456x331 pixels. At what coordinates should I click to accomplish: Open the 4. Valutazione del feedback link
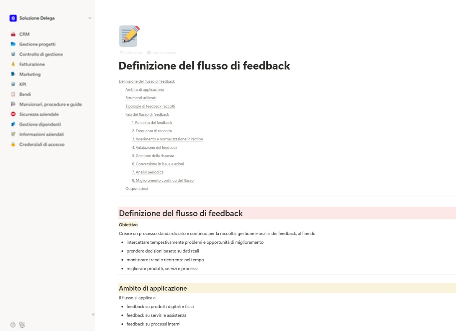(x=155, y=147)
